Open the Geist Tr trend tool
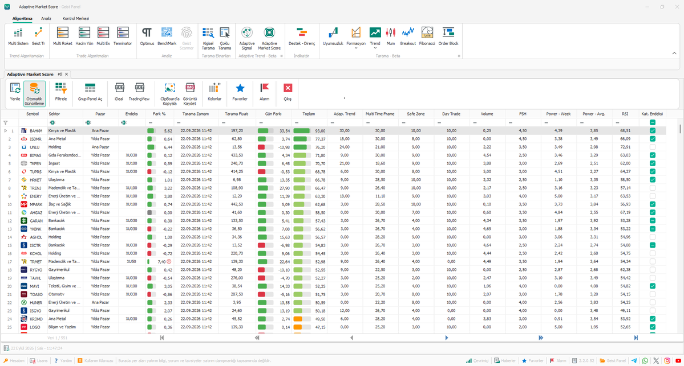The image size is (684, 366). pyautogui.click(x=38, y=37)
